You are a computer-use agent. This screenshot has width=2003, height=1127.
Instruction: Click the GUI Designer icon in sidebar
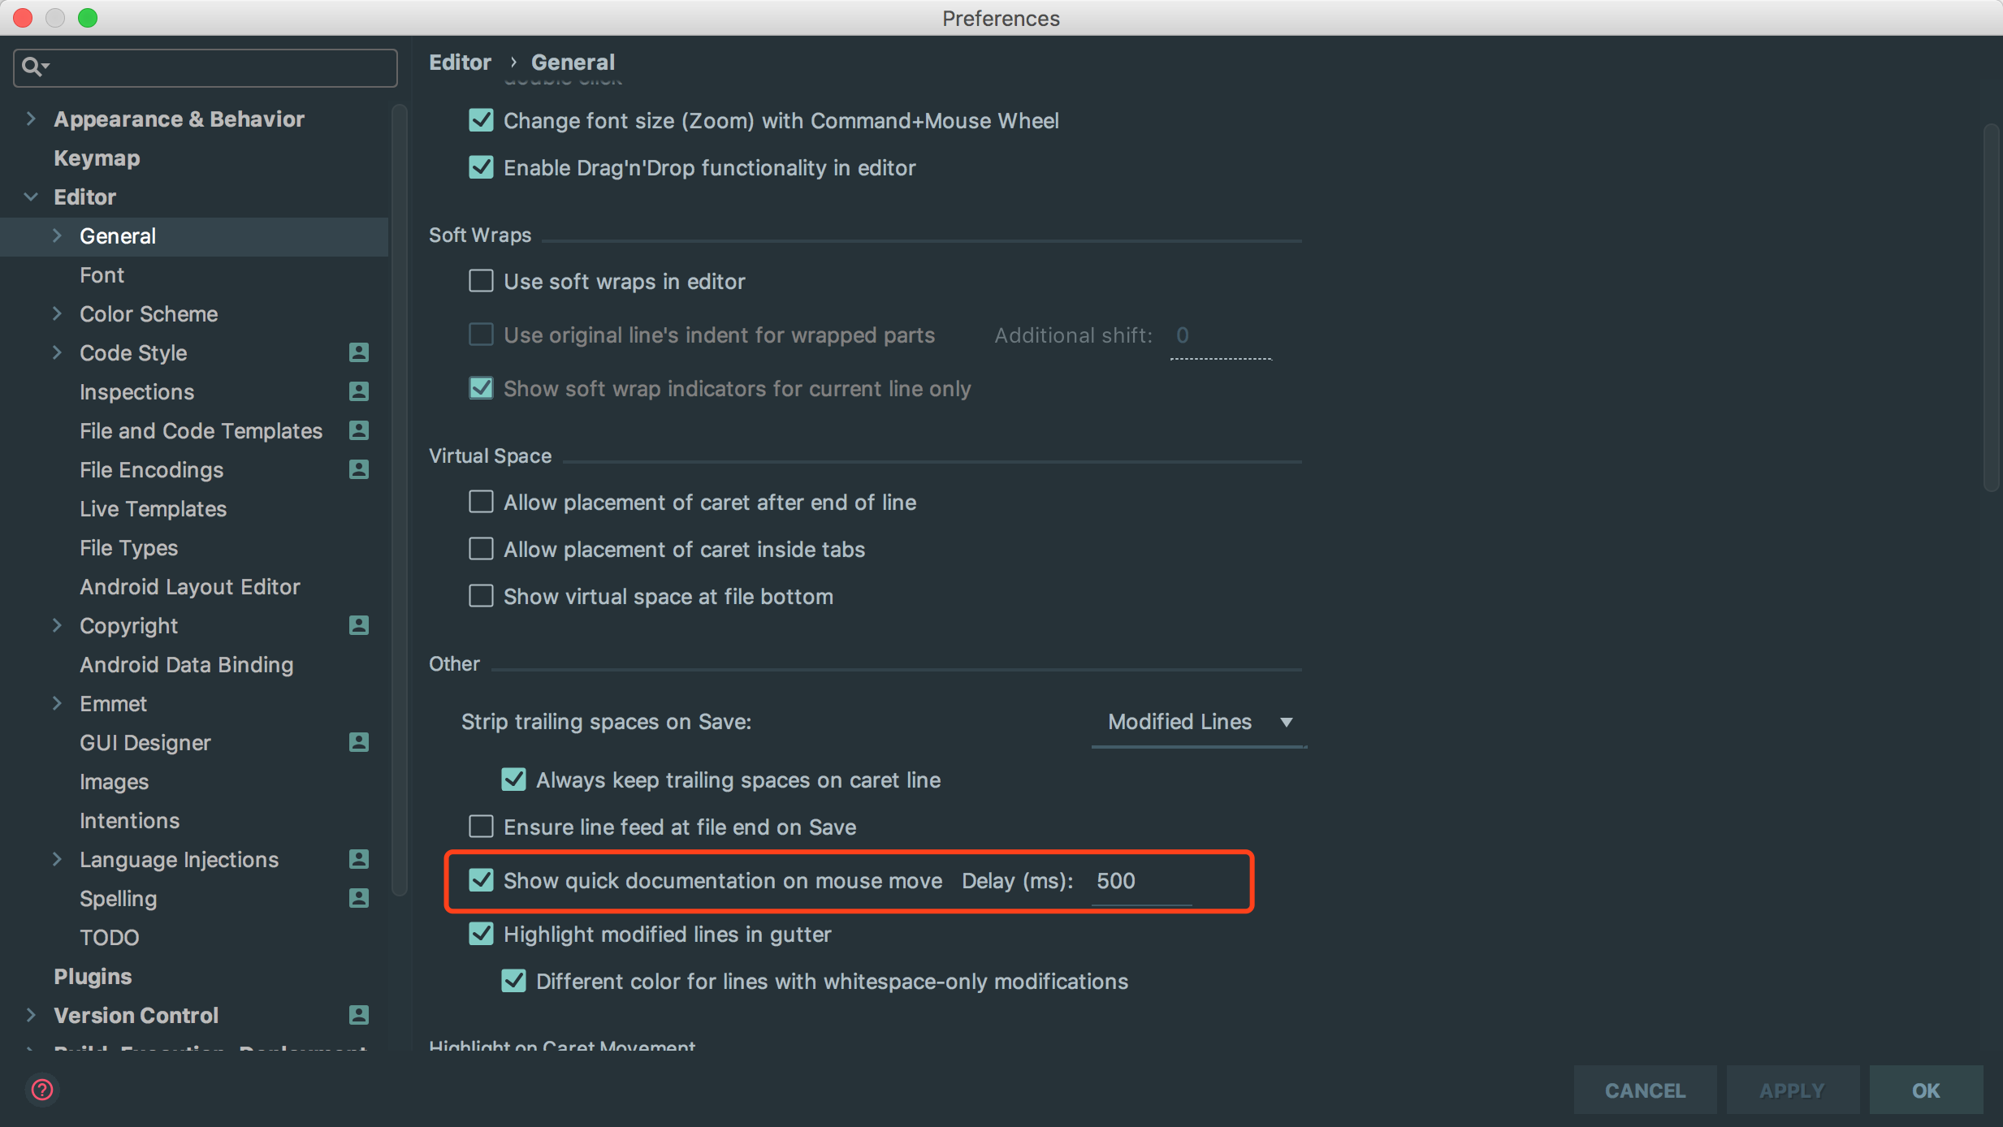click(357, 742)
